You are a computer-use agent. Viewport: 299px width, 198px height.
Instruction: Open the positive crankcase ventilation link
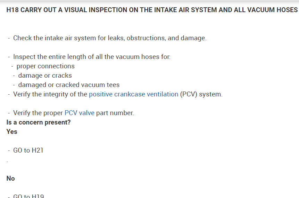(133, 94)
